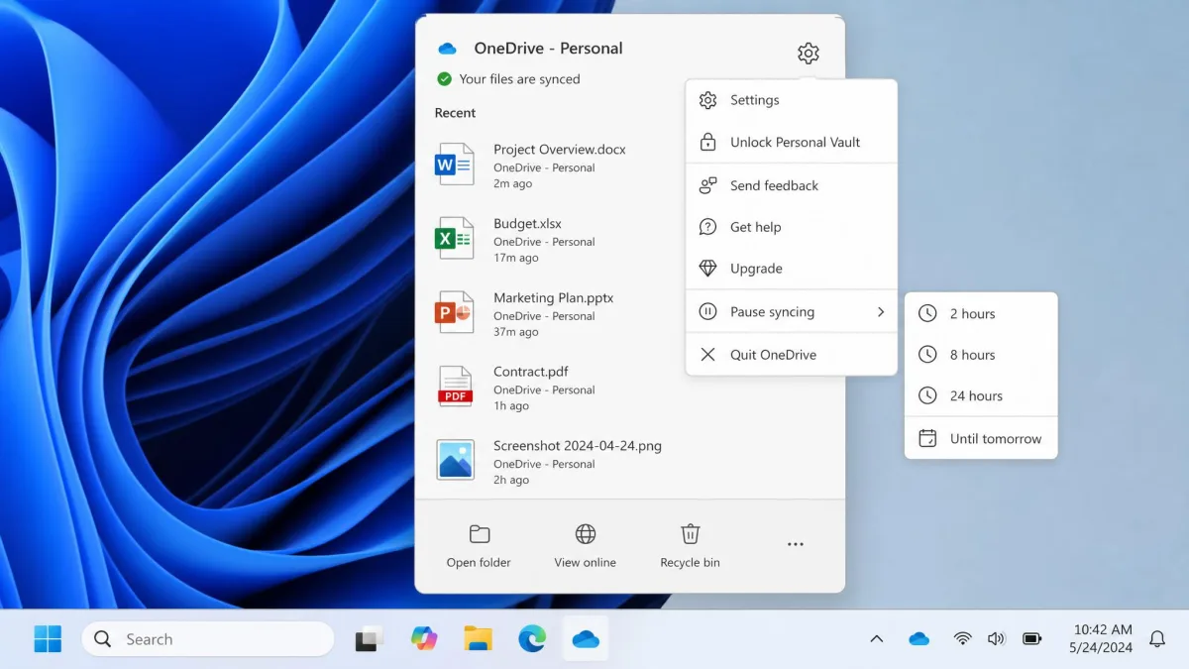Viewport: 1189px width, 669px height.
Task: Open the three-dots more options button
Action: pos(795,544)
